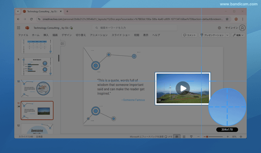The width and height of the screenshot is (261, 153).
Task: Open the 切り替え tab
Action: click(x=81, y=35)
